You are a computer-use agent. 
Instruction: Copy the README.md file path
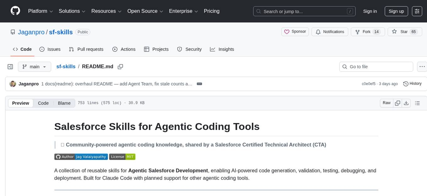coord(120,67)
